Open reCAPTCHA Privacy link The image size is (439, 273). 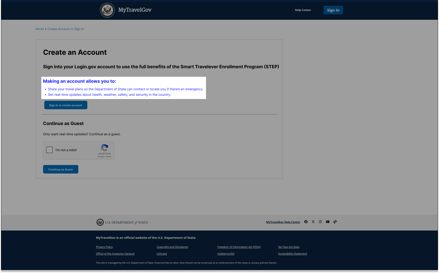[x=101, y=157]
